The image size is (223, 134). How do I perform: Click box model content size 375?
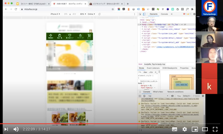tap(182, 85)
